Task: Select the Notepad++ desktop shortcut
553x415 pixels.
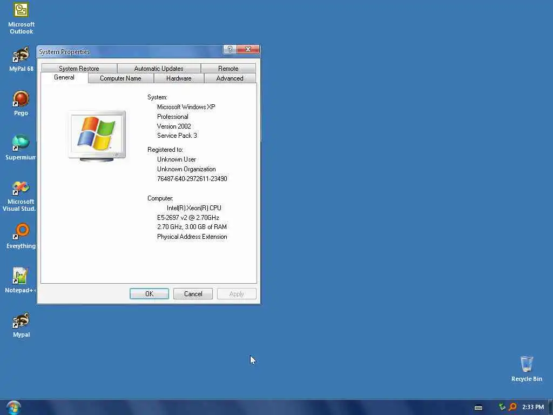Action: click(x=20, y=280)
